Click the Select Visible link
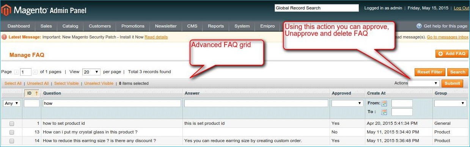This screenshot has width=470, height=147. coord(66,83)
